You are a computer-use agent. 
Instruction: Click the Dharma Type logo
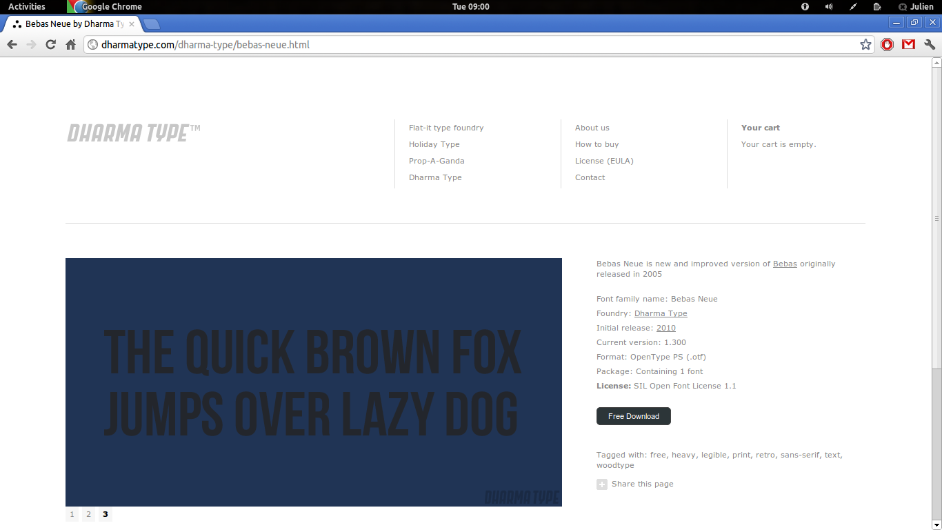134,132
